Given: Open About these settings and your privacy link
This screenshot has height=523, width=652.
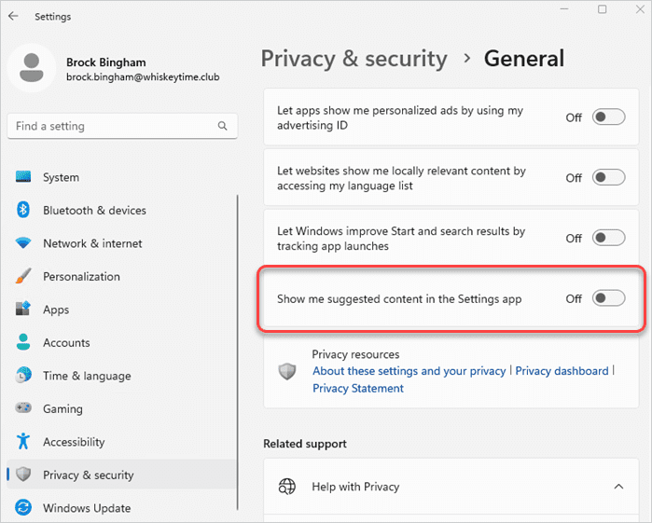Looking at the screenshot, I should point(409,371).
